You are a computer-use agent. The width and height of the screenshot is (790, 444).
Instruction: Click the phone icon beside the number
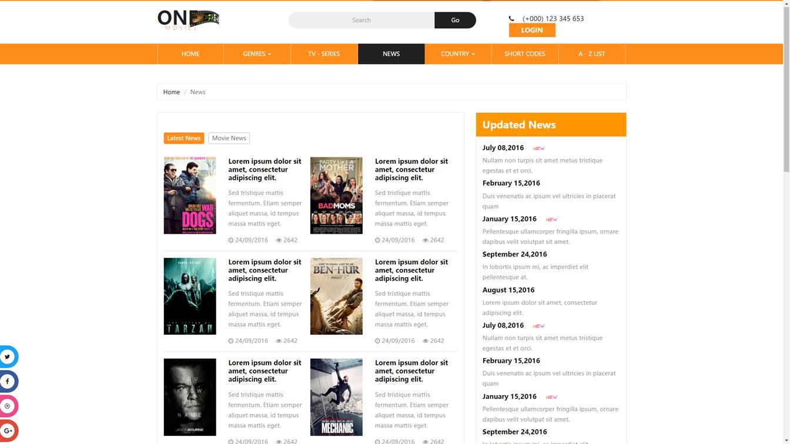point(511,19)
